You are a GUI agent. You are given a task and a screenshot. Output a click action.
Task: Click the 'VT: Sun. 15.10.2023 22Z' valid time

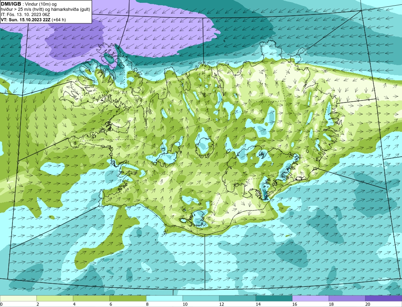coord(26,19)
